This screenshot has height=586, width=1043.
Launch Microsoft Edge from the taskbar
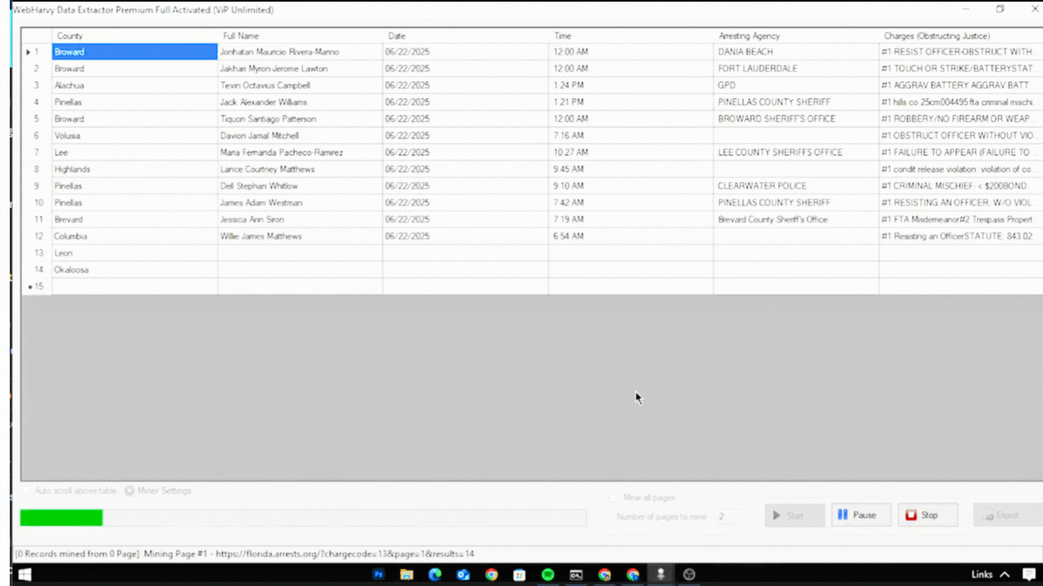435,575
